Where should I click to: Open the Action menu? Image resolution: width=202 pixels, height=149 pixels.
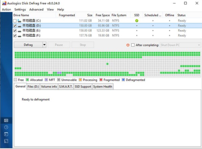[7, 10]
